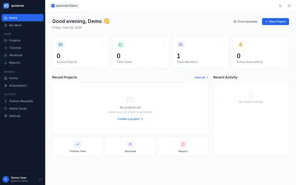This screenshot has width=296, height=185.
Task: Click the Demo User name in sidebar
Action: (19, 178)
